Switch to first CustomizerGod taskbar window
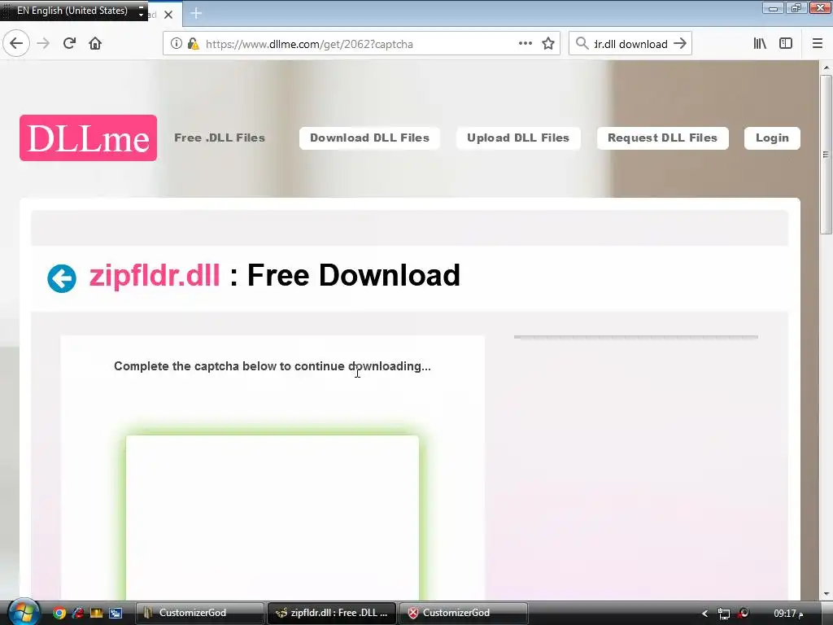 coord(200,613)
